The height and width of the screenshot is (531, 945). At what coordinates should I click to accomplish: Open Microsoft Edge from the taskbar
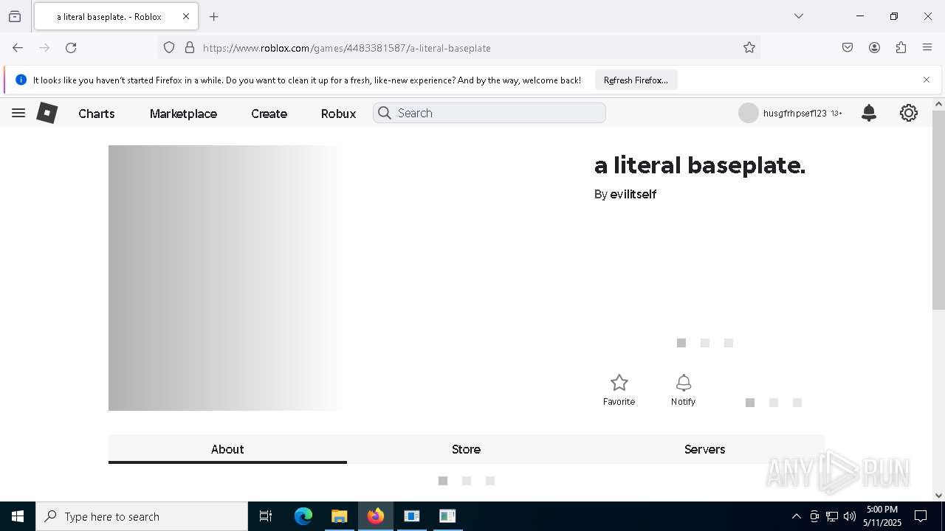(x=303, y=516)
